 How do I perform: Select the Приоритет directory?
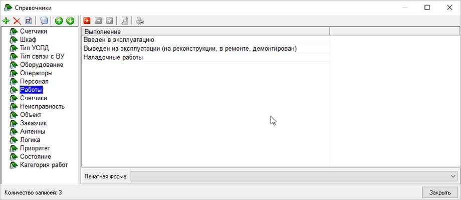tap(35, 148)
